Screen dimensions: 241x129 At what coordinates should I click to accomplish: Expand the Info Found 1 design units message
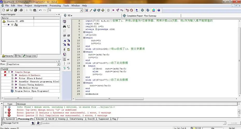(6, 107)
